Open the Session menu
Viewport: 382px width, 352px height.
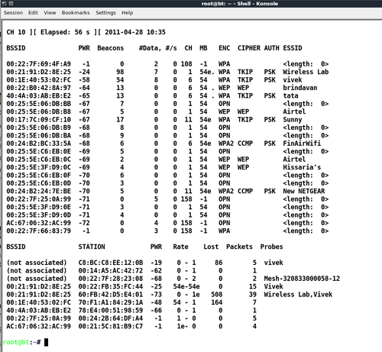coord(13,13)
